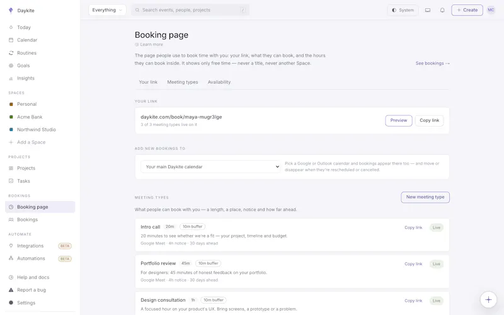Click the Bookings text label in the sidebar
The image size is (504, 315).
click(x=27, y=219)
